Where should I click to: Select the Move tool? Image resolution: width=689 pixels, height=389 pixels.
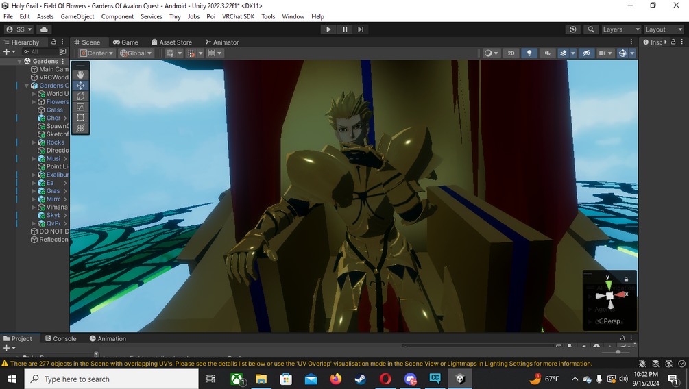point(80,86)
